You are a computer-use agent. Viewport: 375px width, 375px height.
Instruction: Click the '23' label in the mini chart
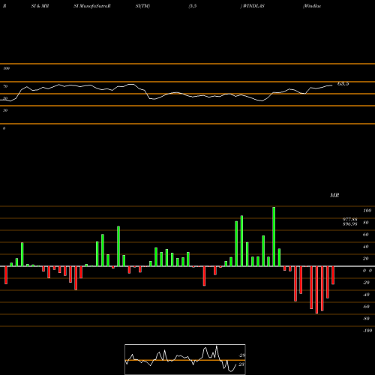241,364
